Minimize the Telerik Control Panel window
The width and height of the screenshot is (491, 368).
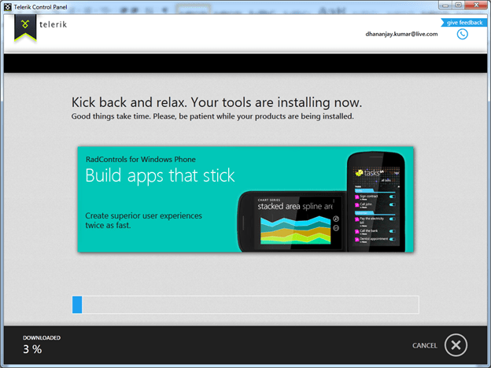(429, 6)
